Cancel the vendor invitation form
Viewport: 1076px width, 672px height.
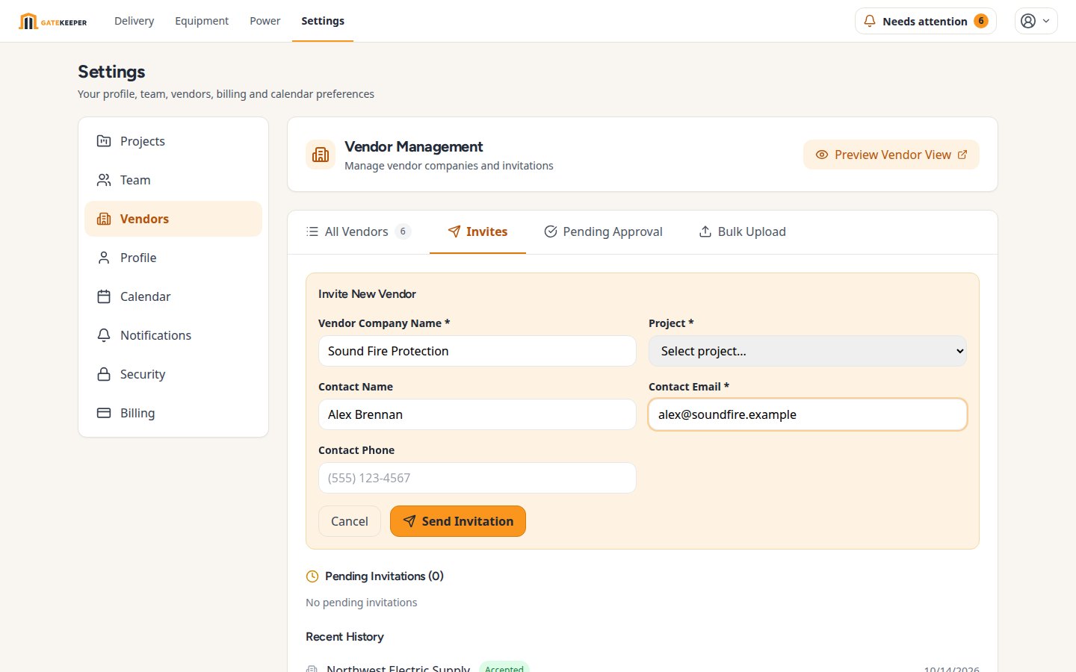[350, 521]
